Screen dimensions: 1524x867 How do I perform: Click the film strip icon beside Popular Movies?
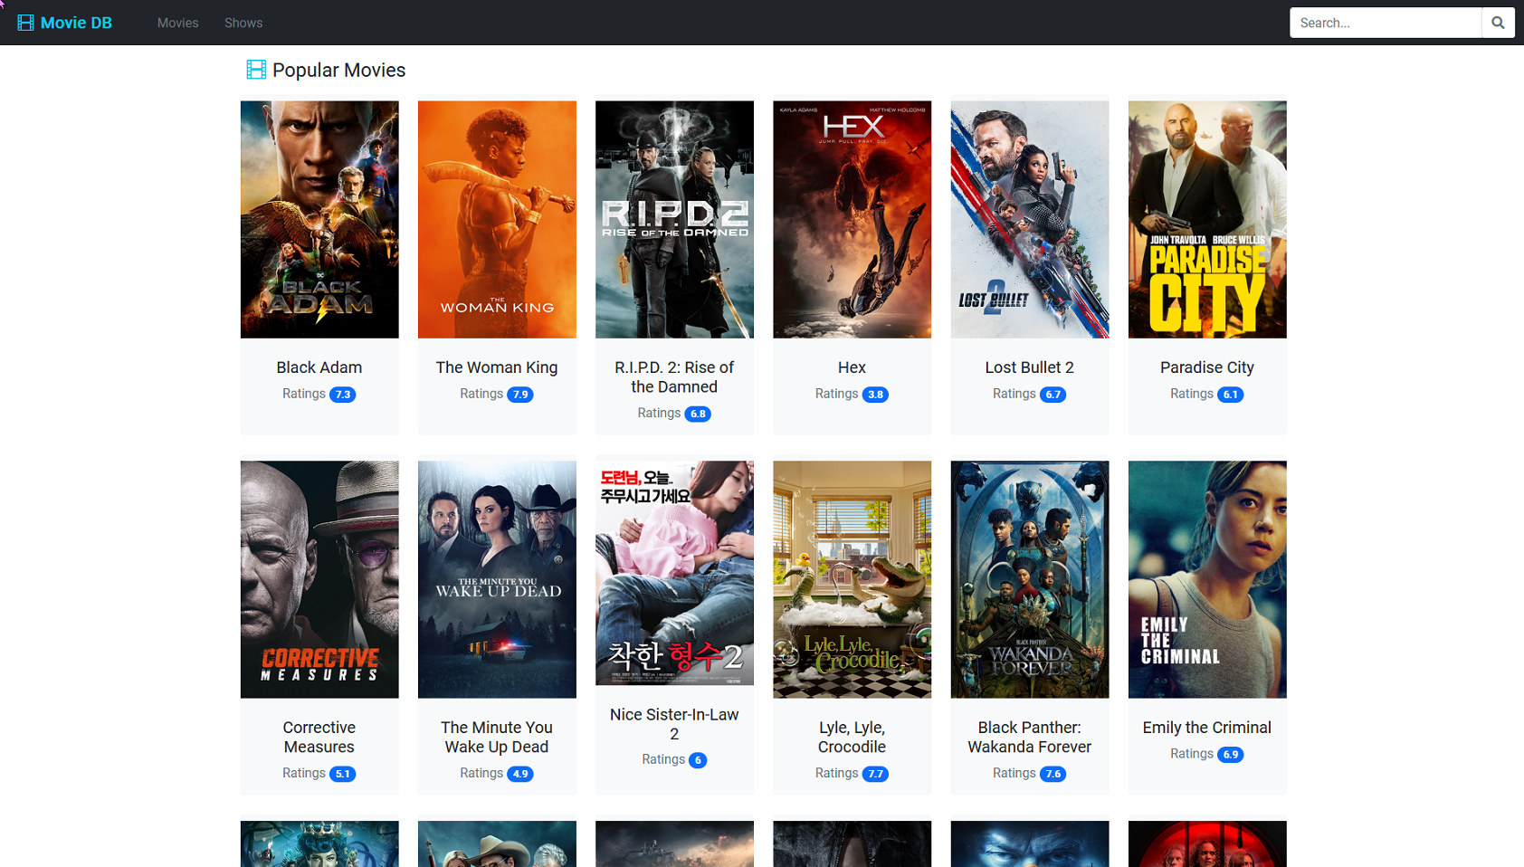(x=256, y=70)
